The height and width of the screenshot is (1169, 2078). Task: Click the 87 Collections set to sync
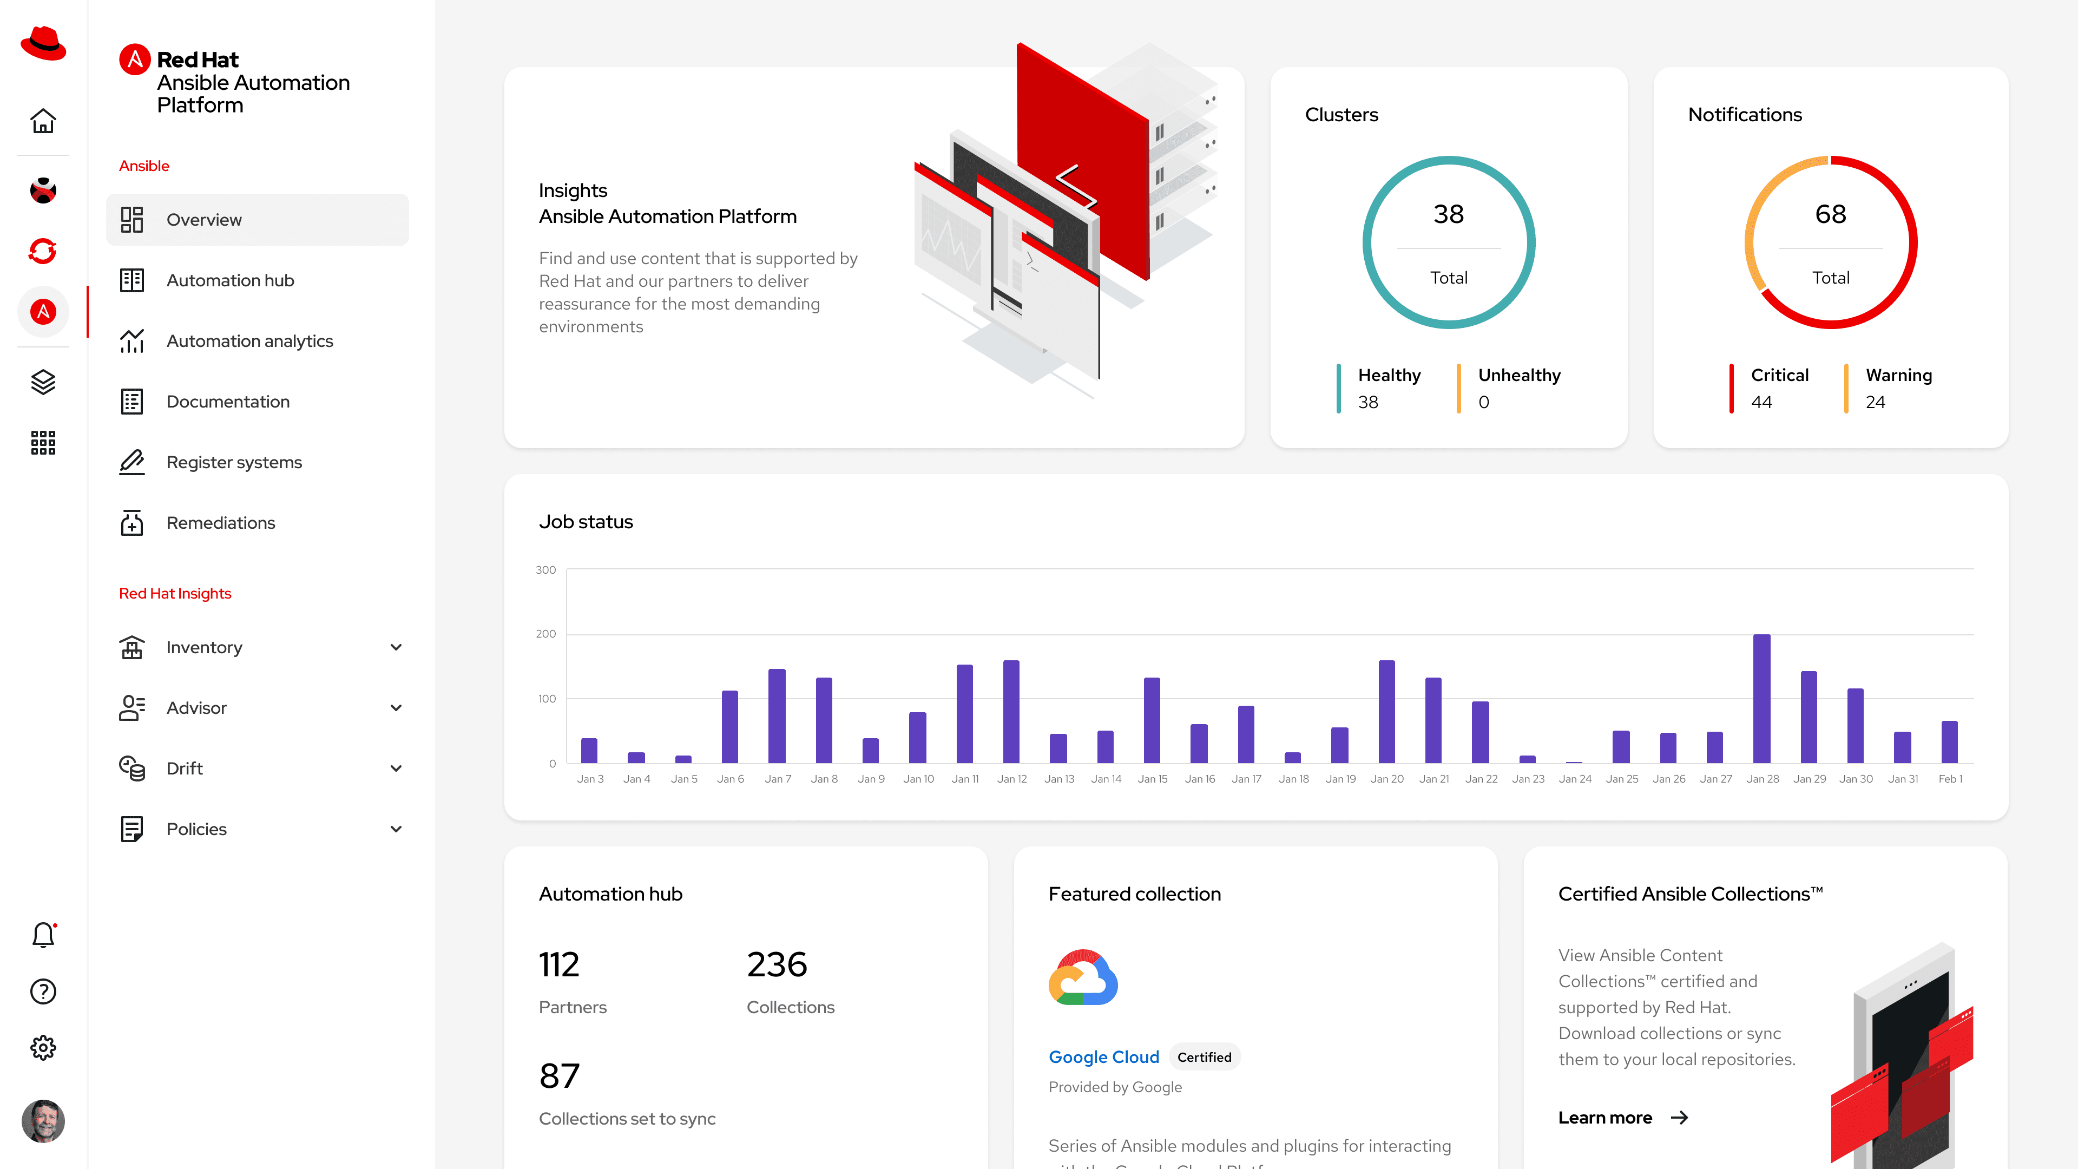(627, 1093)
